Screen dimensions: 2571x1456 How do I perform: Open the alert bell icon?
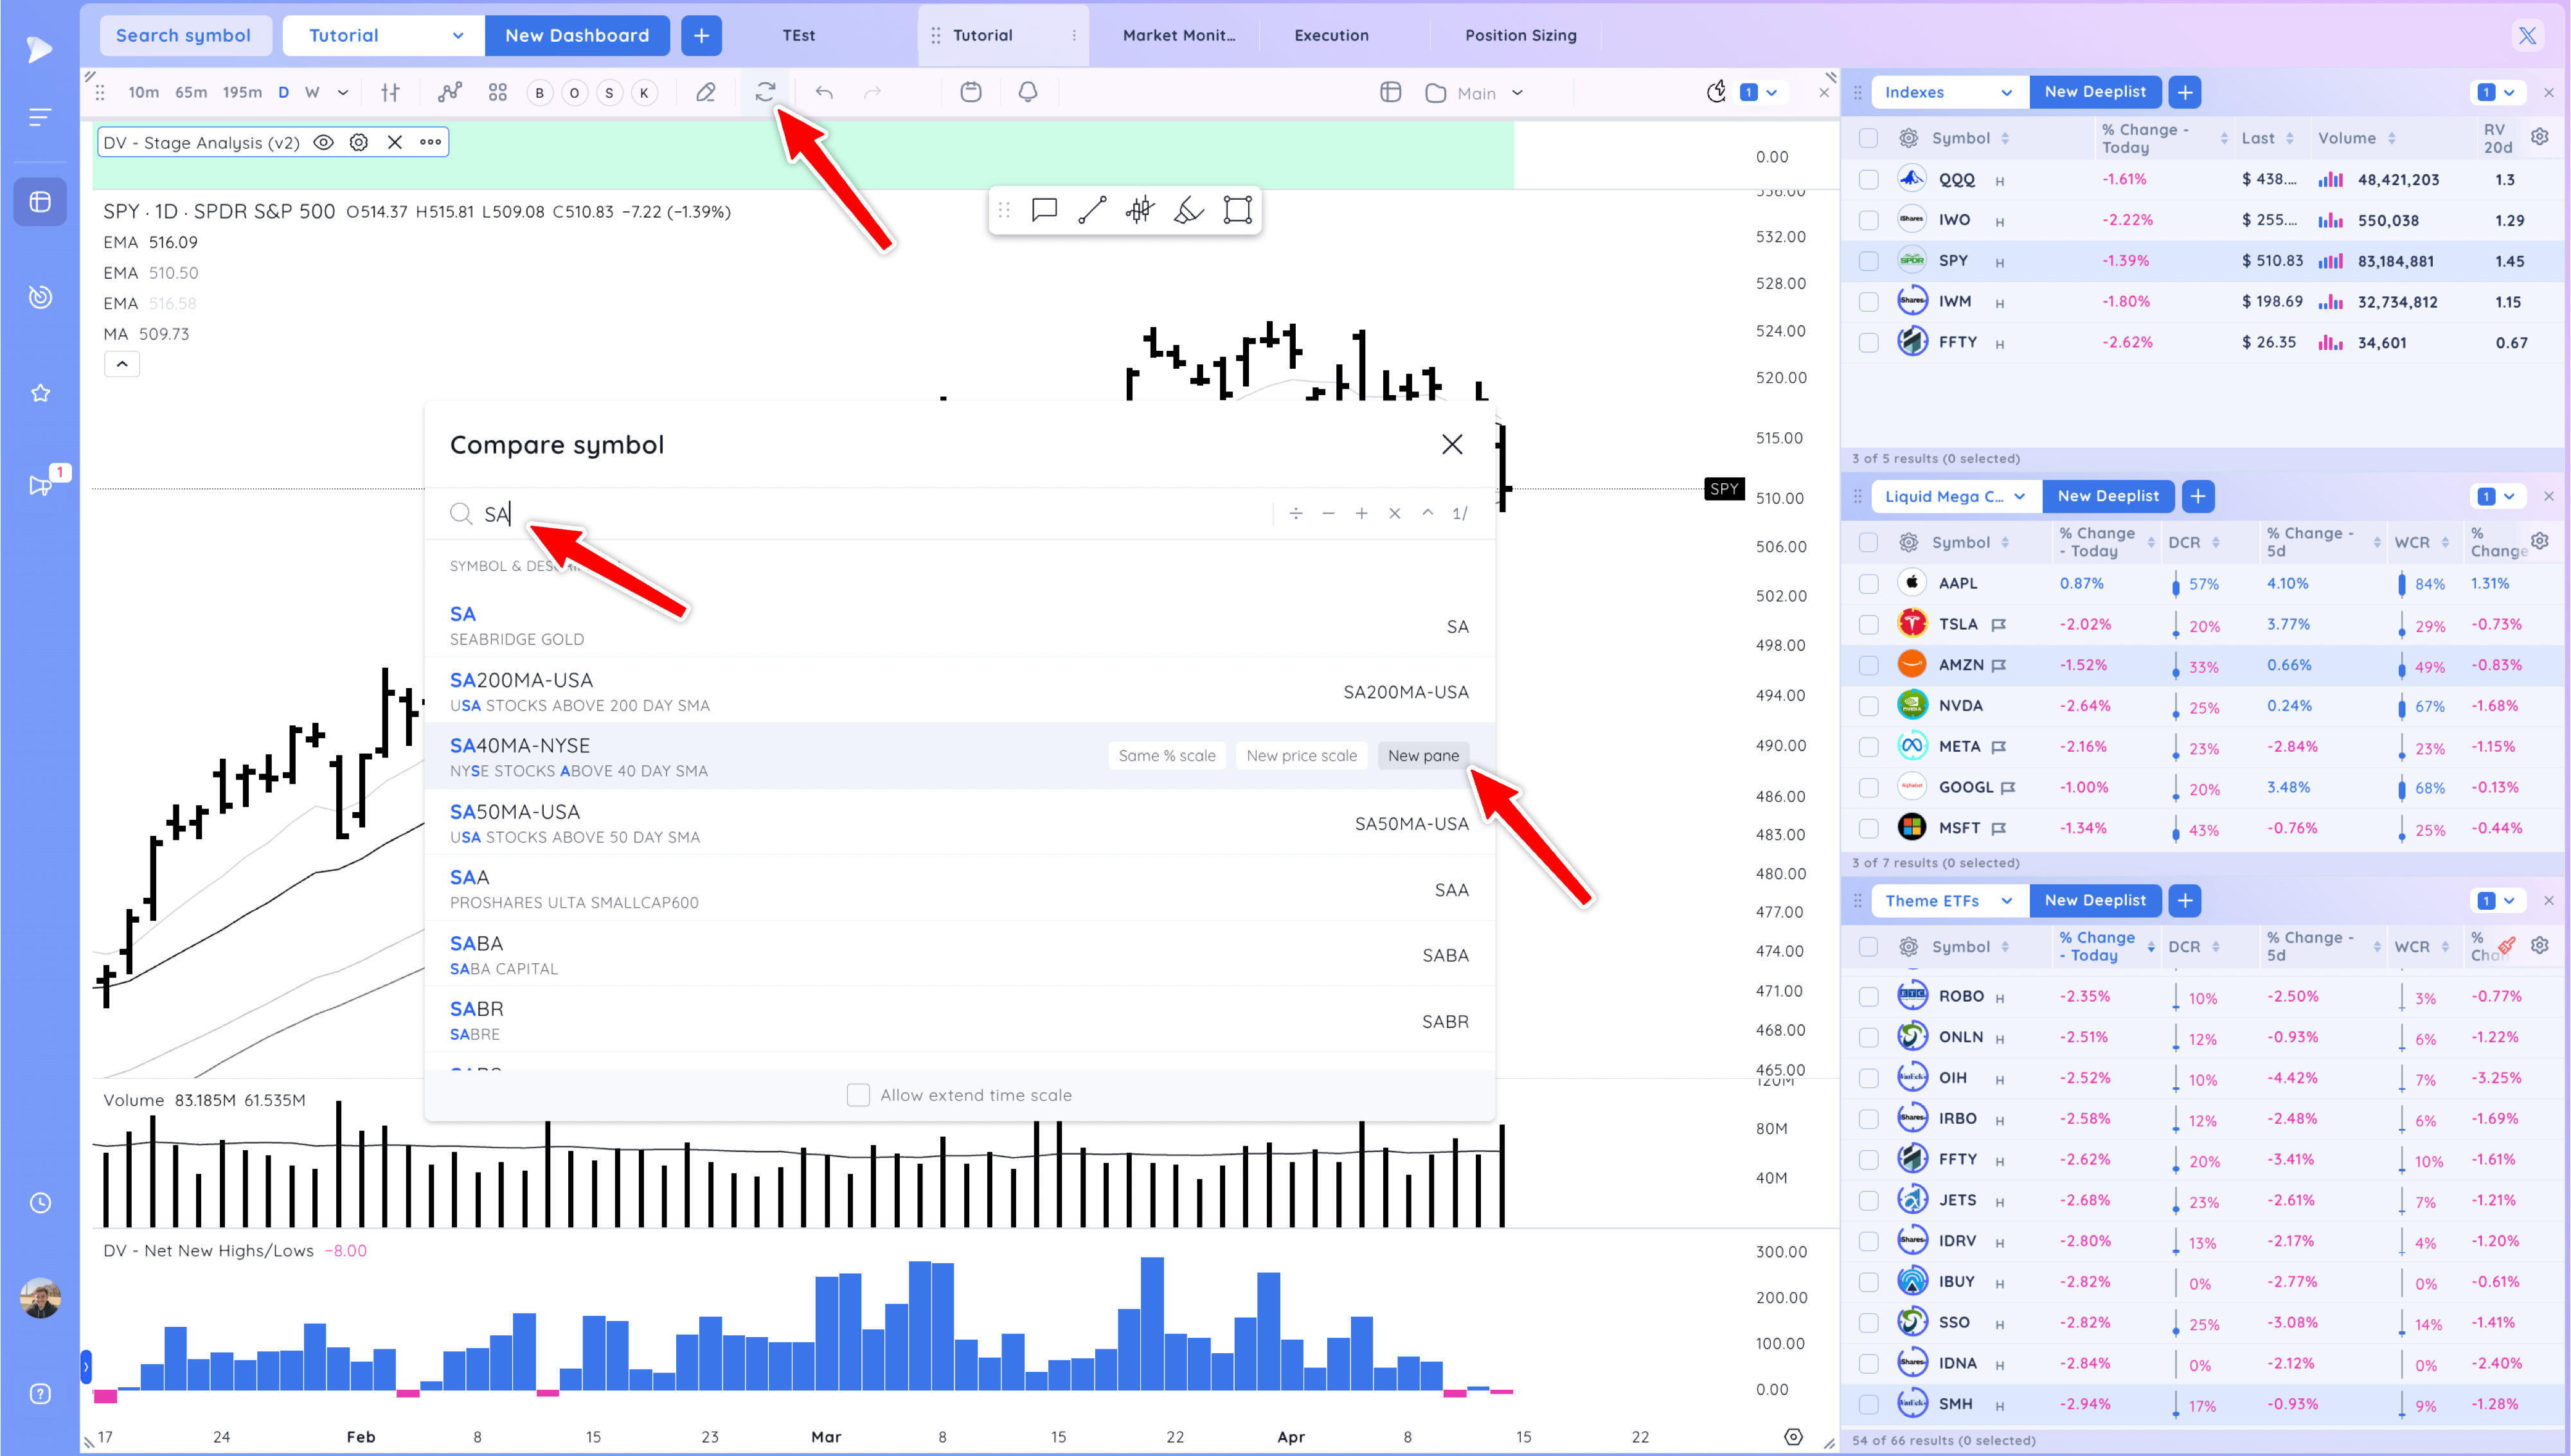[1027, 92]
